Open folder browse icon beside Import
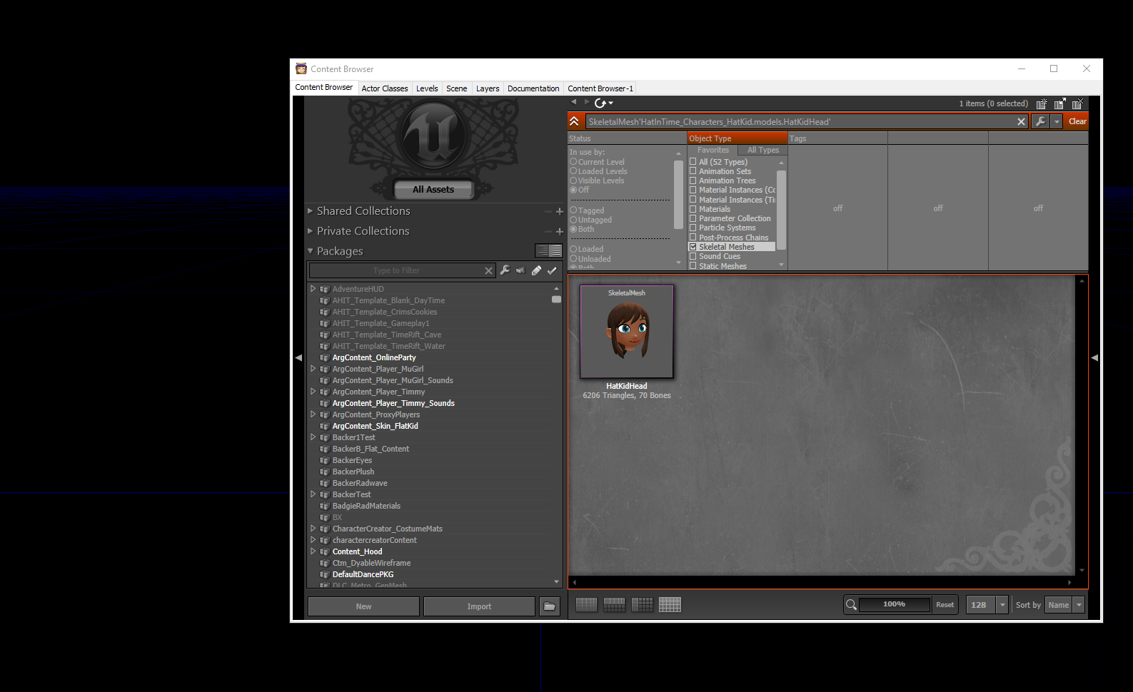Viewport: 1133px width, 692px height. point(550,606)
